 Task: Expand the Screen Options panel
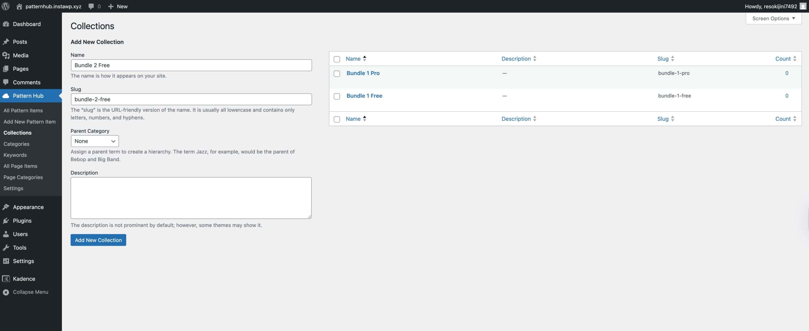coord(773,18)
